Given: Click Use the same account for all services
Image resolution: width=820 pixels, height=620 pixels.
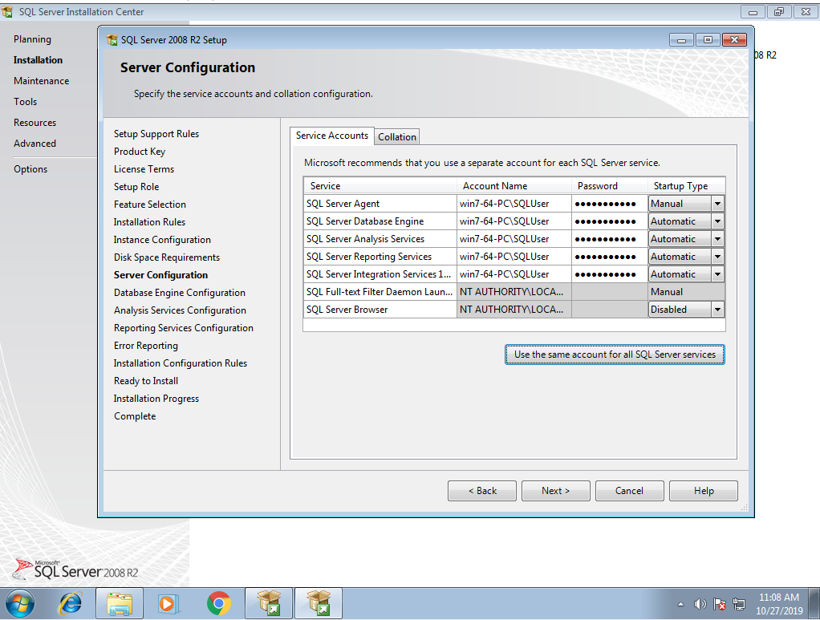Looking at the screenshot, I should (615, 355).
